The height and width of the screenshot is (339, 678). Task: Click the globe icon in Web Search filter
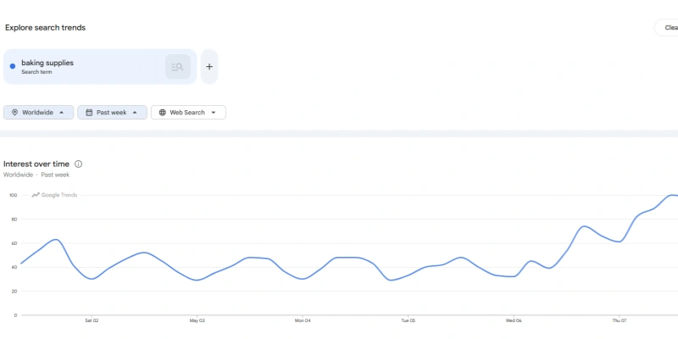163,113
